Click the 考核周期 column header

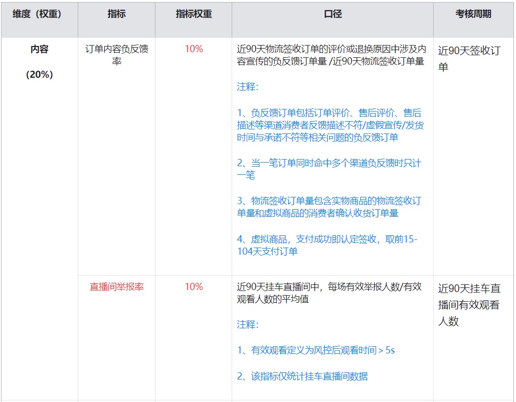click(x=473, y=14)
